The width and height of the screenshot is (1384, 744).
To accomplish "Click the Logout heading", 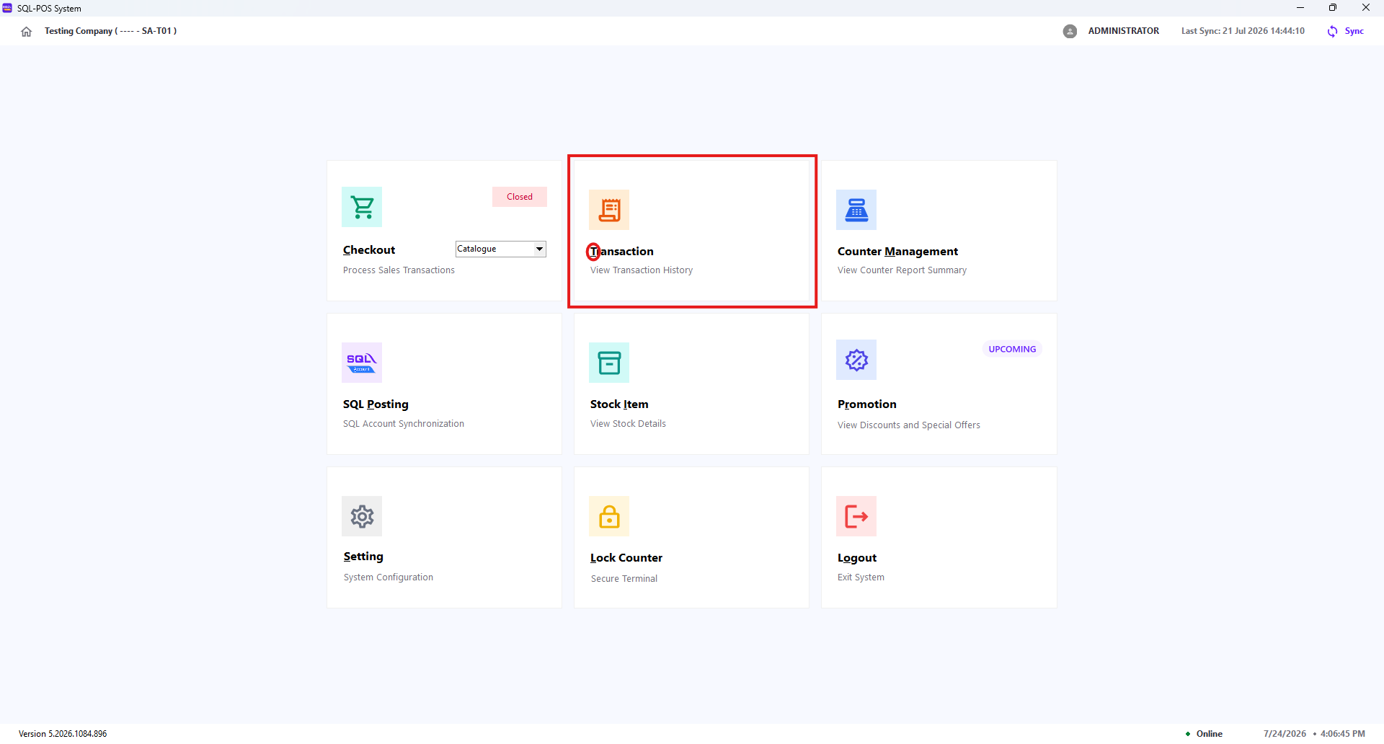I will pyautogui.click(x=857, y=558).
